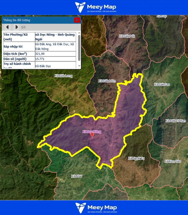Click the Xã Bờ Y map label
Viewport: 188px width, 215px height.
77,176
